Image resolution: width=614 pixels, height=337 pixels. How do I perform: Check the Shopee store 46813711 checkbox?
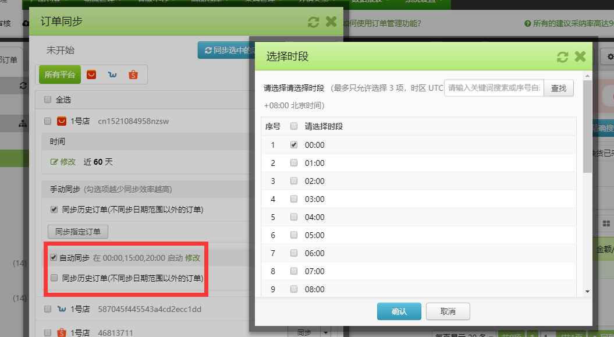point(48,333)
